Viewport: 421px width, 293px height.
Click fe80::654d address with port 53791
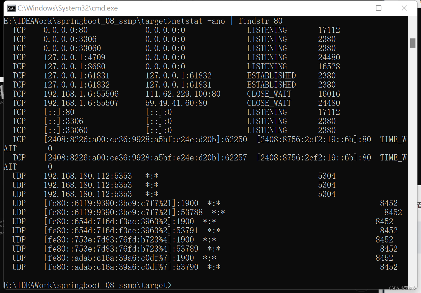click(x=121, y=231)
